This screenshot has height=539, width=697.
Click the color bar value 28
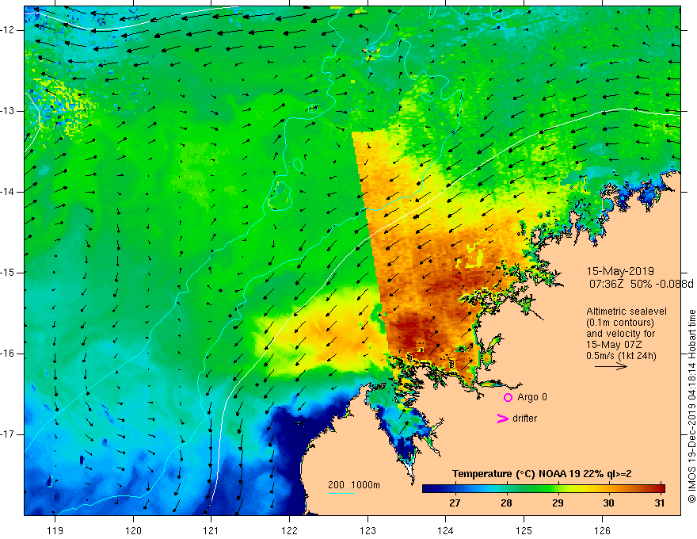(506, 503)
